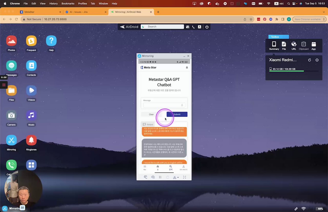The height and width of the screenshot is (212, 328).
Task: Open the Photos app icon
Action: (x=11, y=41)
